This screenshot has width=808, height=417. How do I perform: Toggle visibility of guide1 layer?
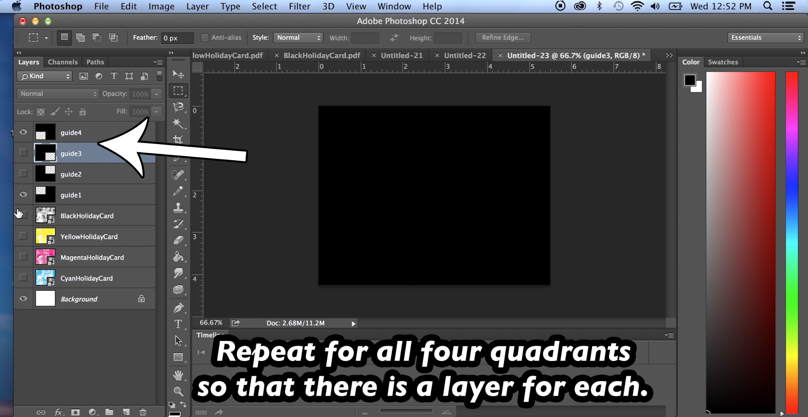[23, 194]
